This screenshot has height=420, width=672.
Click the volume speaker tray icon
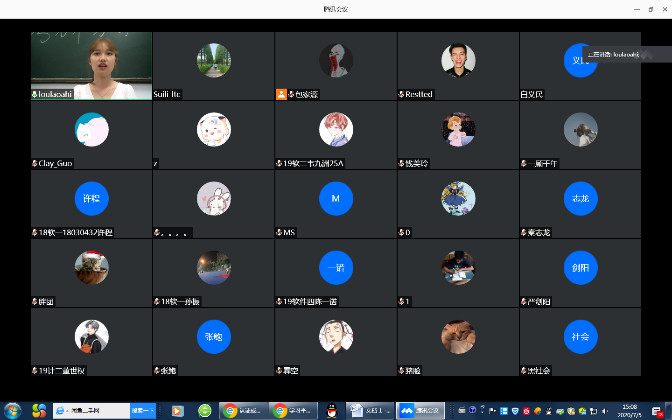605,411
